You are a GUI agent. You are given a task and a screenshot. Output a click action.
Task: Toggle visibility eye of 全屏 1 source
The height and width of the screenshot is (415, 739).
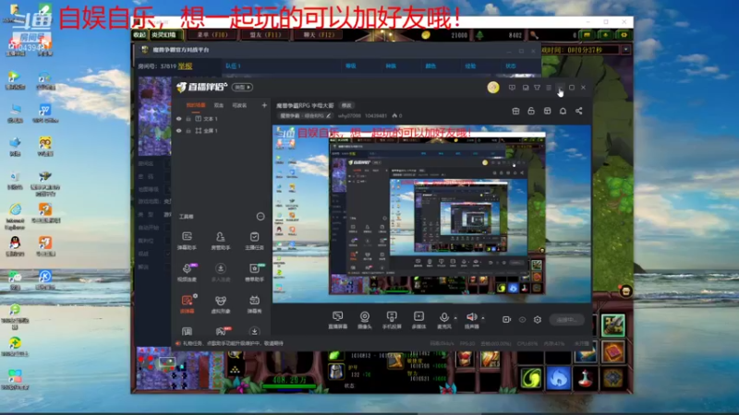[x=178, y=131]
